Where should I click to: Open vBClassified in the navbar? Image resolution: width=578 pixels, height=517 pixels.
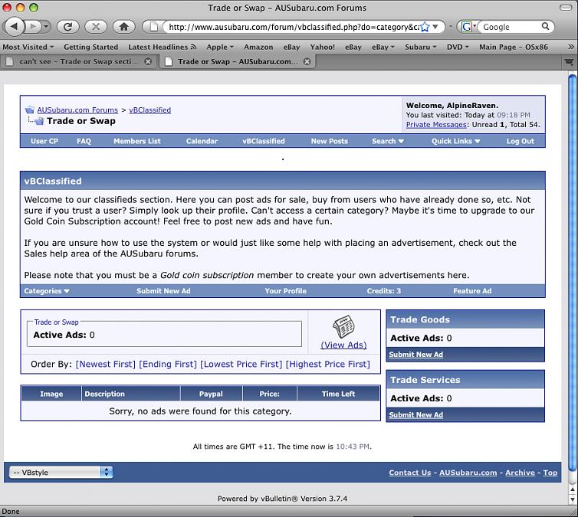point(264,141)
